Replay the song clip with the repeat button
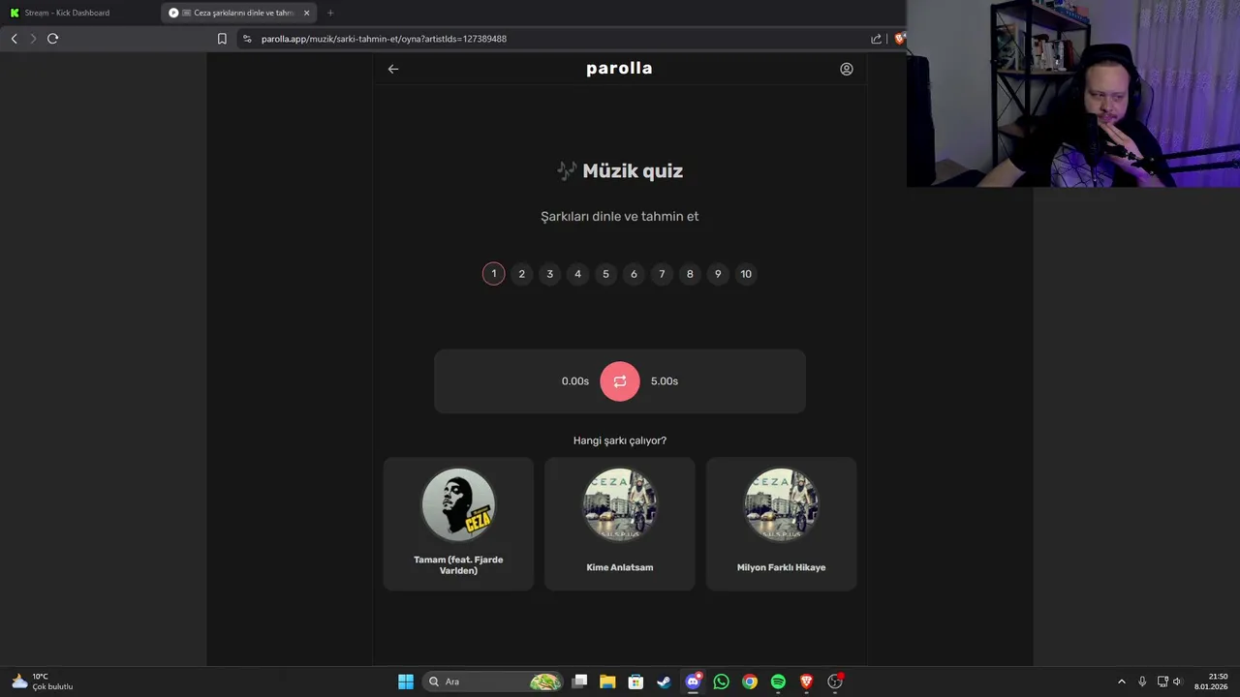Viewport: 1240px width, 697px height. (620, 381)
